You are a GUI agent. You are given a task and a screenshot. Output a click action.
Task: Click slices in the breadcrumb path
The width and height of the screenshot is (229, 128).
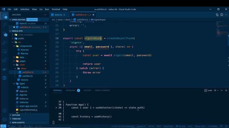tap(68, 20)
